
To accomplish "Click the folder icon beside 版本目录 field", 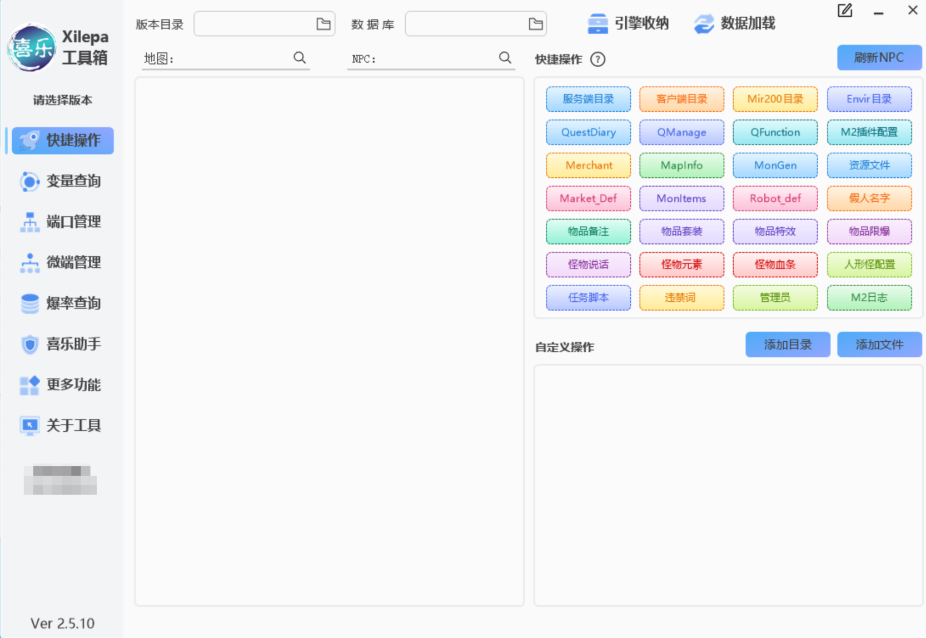I will coord(323,24).
